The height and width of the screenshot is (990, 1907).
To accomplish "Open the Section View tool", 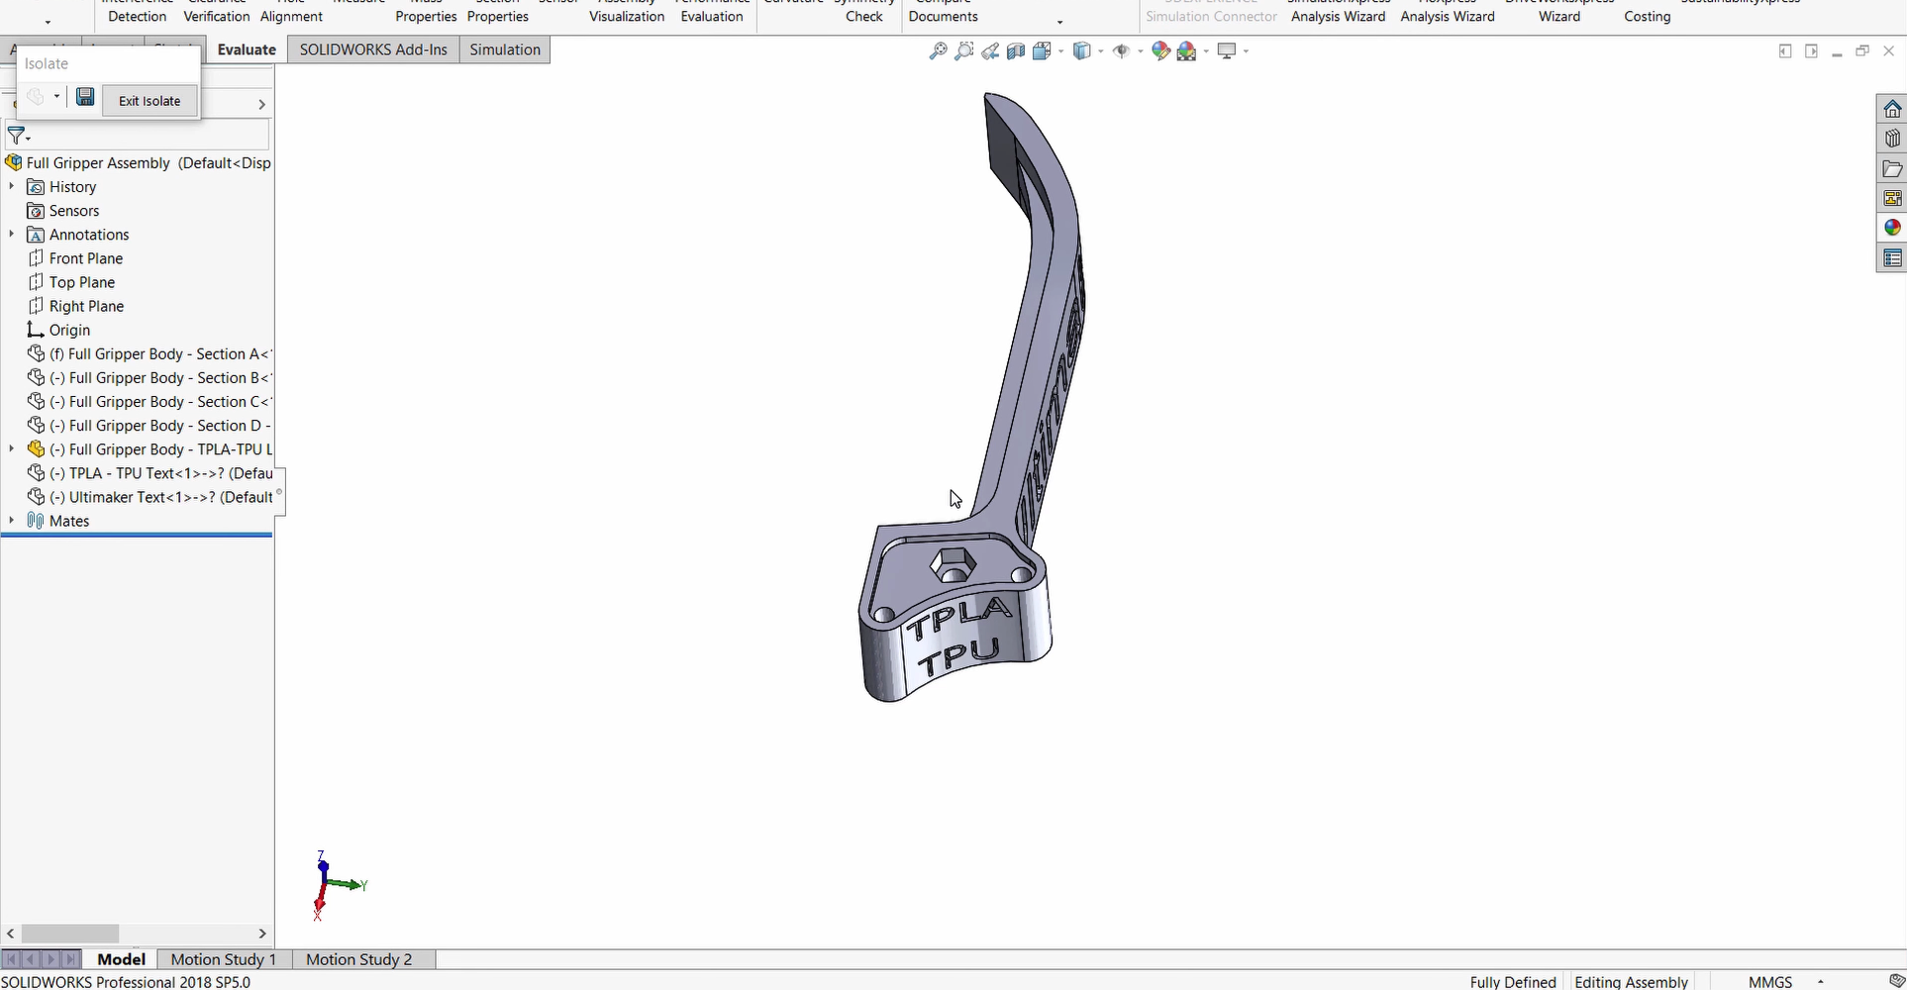I will click(1016, 50).
